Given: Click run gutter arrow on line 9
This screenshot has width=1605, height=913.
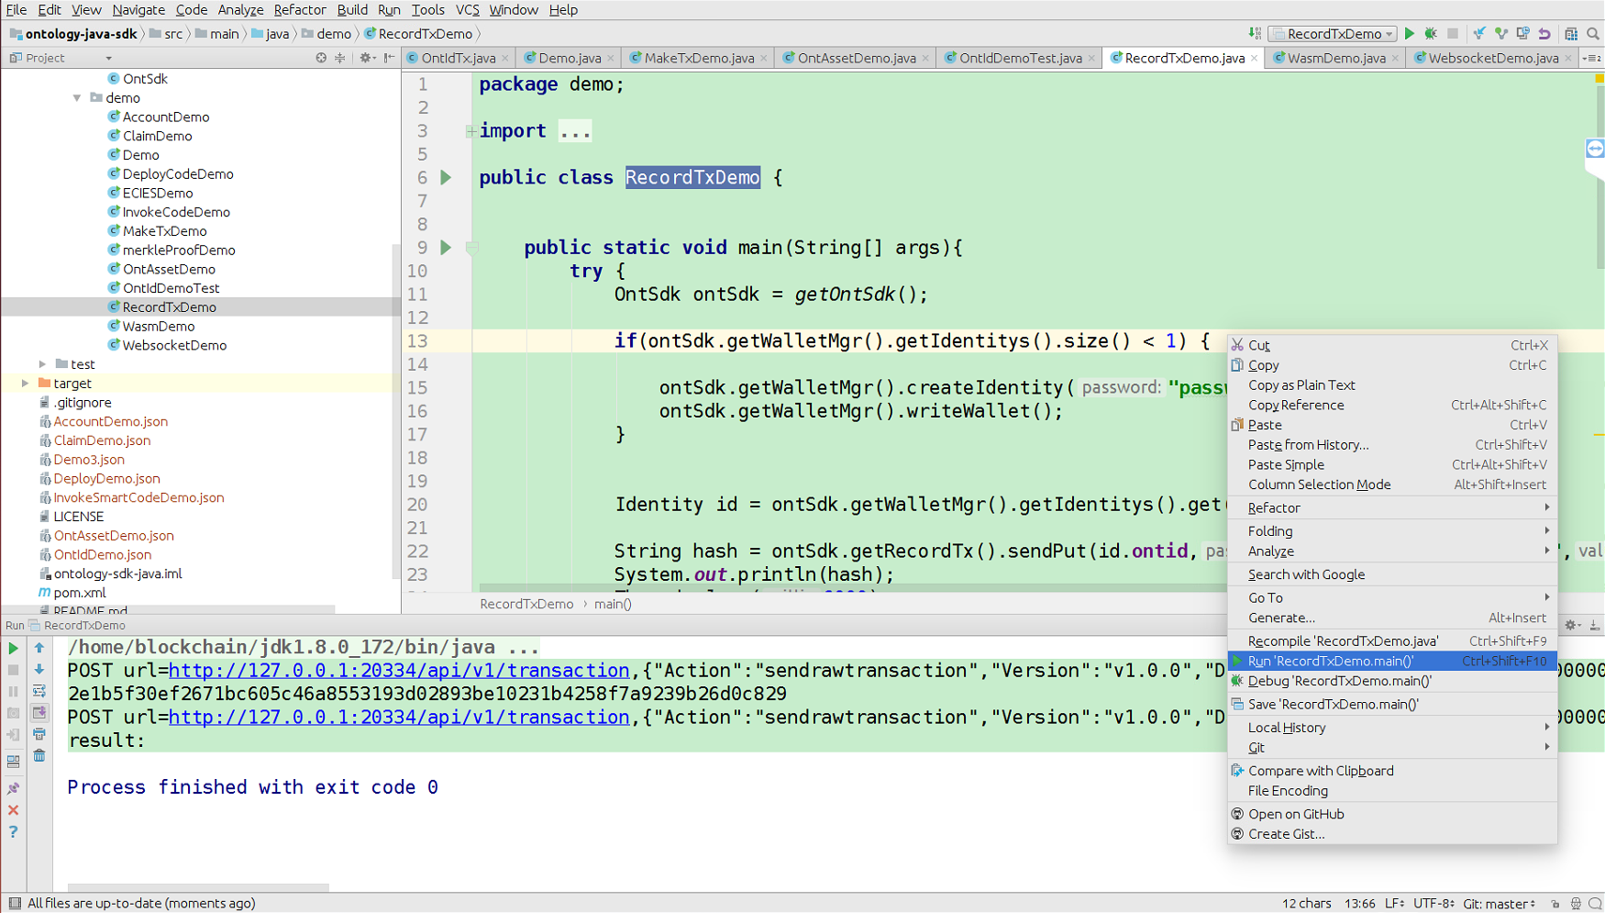Looking at the screenshot, I should click(x=446, y=247).
